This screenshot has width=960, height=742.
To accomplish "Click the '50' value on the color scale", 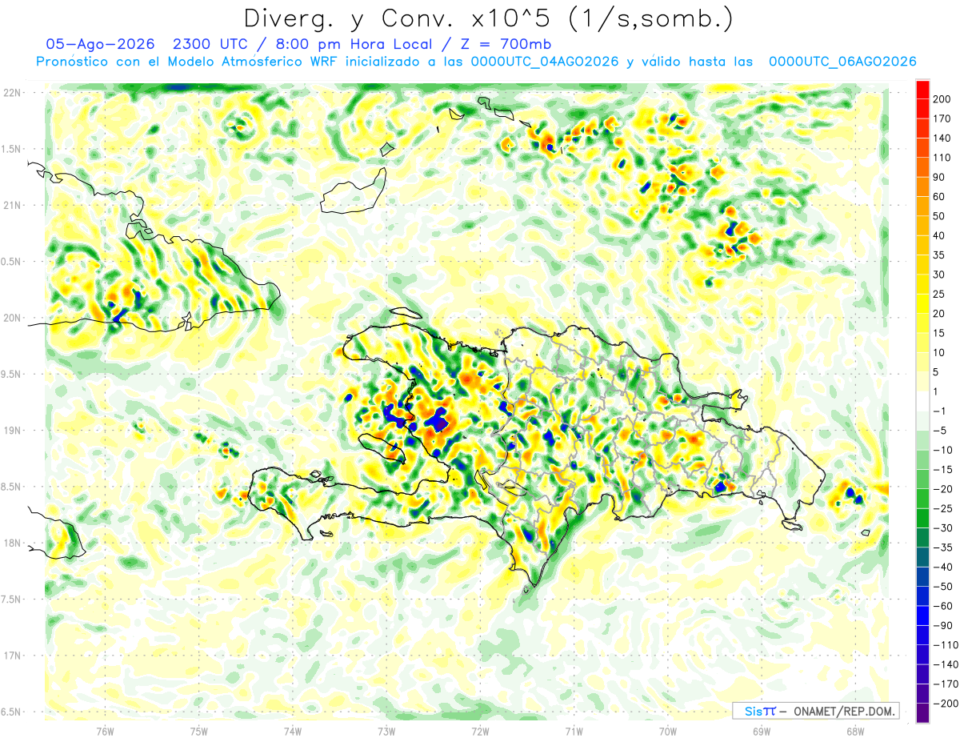I will coord(939,216).
